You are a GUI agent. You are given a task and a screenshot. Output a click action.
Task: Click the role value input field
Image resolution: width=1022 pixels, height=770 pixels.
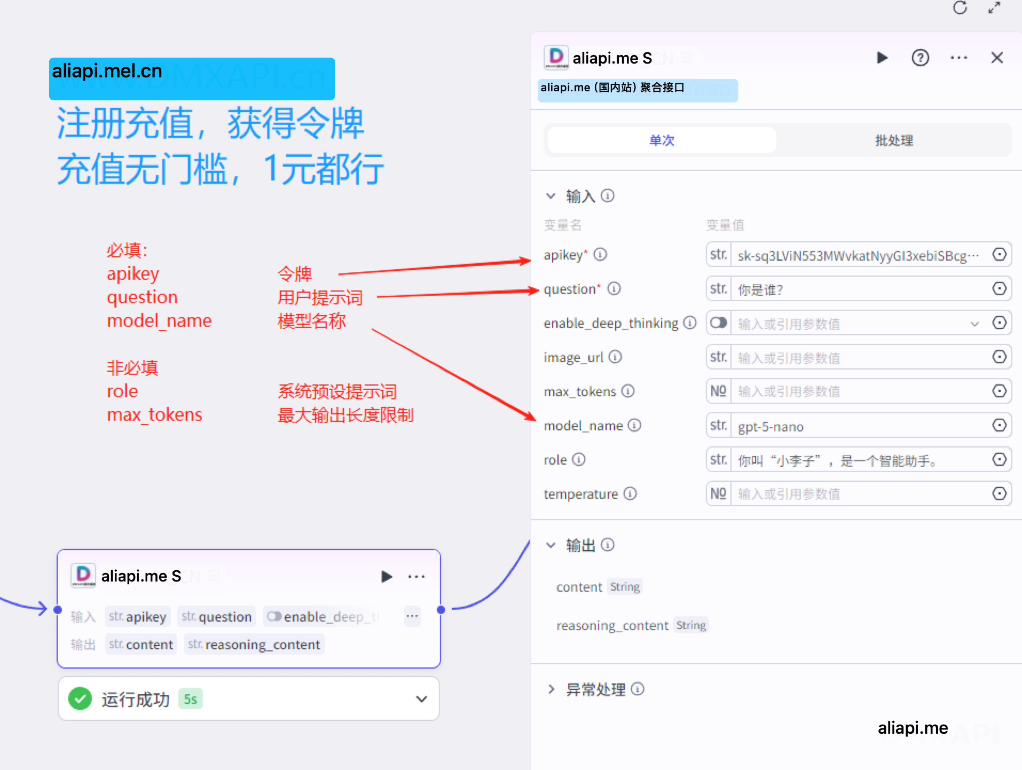(859, 459)
